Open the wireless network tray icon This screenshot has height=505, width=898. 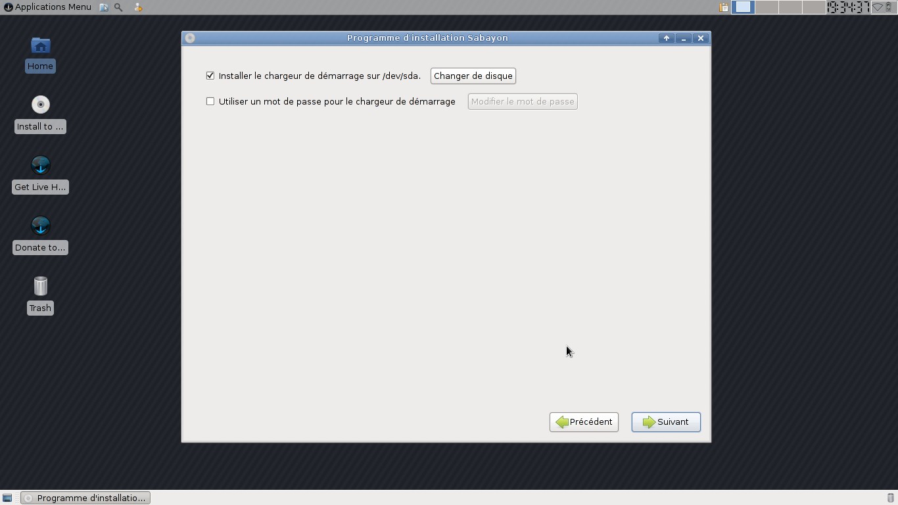point(878,7)
